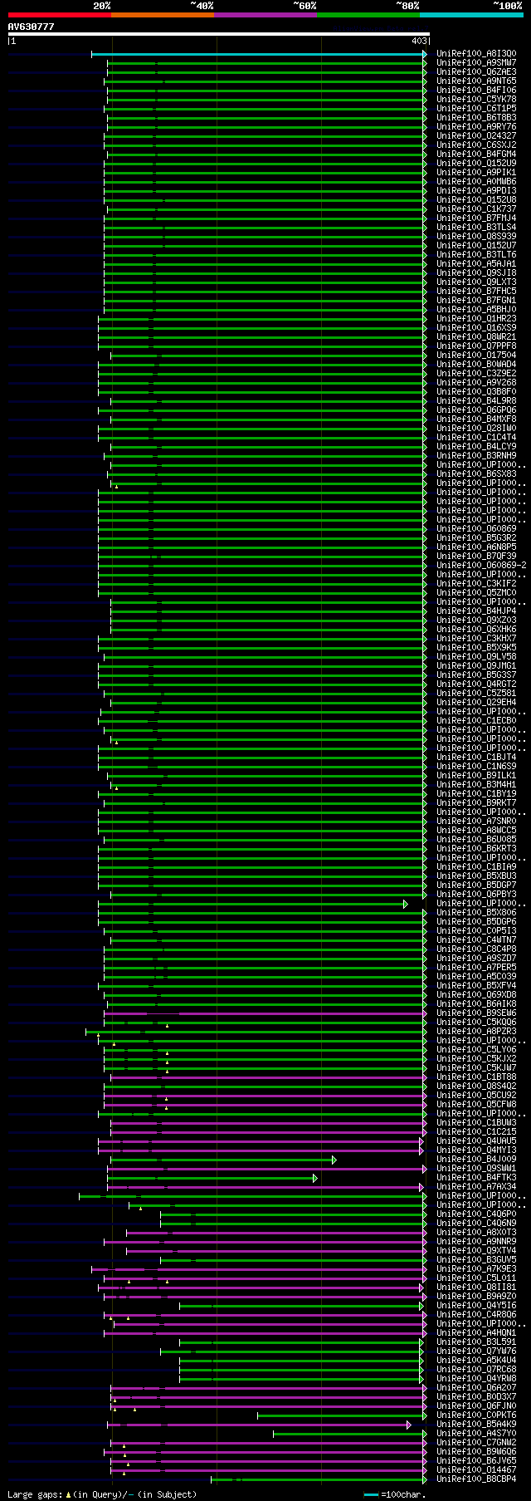
Task: Click the purple ~60% legend color segment
Action: [265, 15]
